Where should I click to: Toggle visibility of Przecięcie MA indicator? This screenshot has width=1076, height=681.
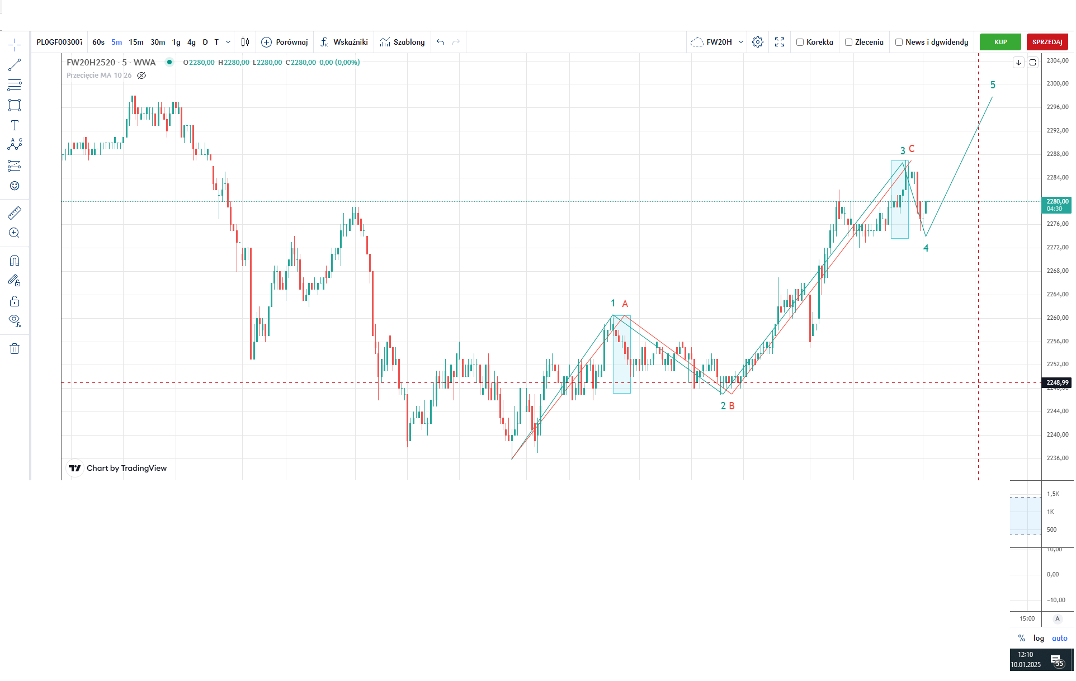click(141, 75)
